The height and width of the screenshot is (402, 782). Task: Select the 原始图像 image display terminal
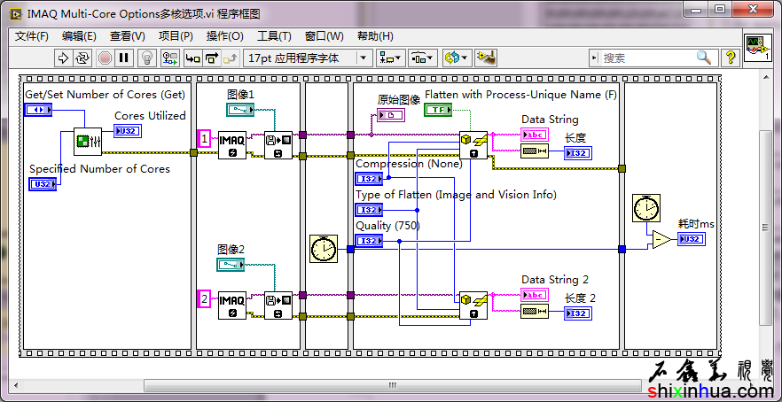click(391, 116)
